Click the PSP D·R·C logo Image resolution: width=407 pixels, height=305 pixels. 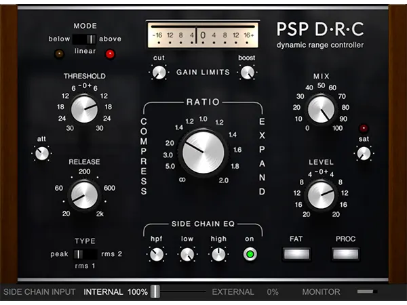[320, 28]
